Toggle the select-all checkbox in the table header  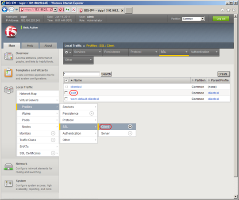[x=66, y=80]
